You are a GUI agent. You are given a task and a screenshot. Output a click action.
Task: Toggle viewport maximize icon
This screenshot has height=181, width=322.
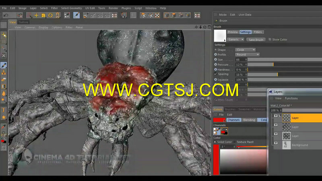pos(209,27)
